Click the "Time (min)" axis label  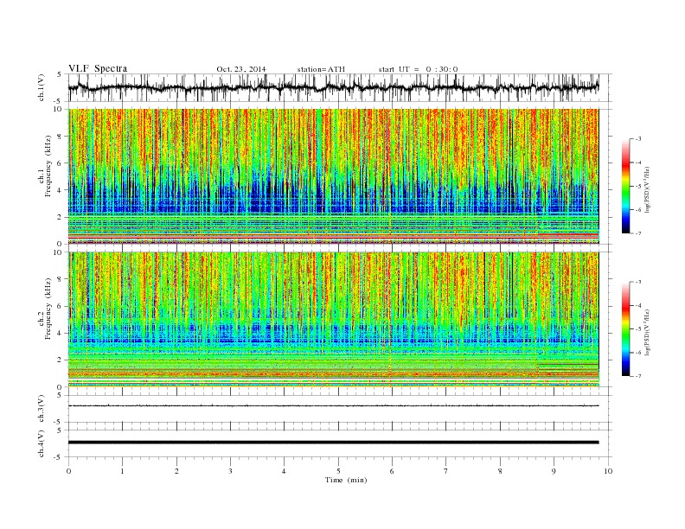coord(346,480)
